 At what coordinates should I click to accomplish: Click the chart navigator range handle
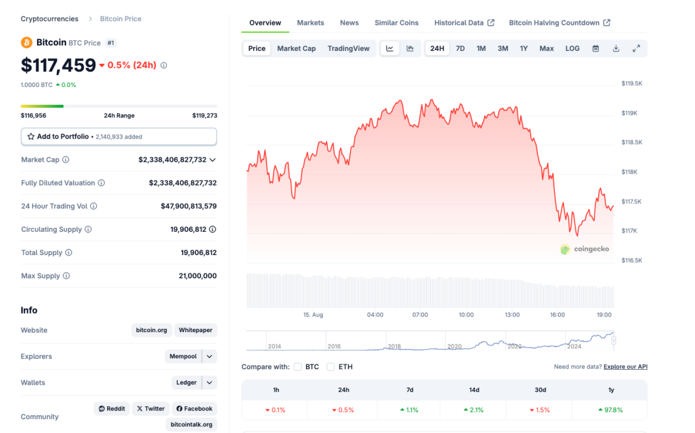pyautogui.click(x=613, y=340)
